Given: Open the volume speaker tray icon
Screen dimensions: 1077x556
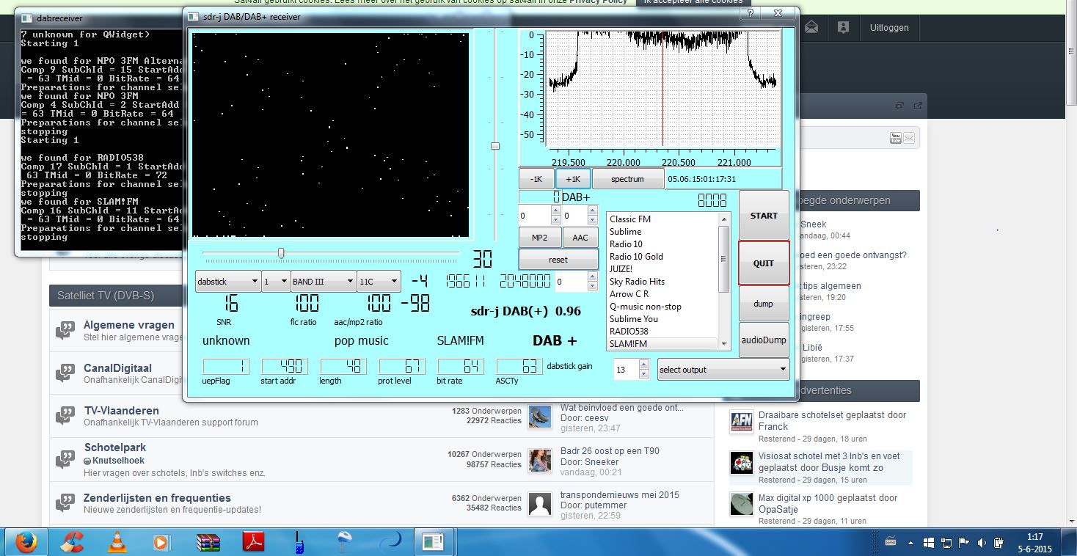Looking at the screenshot, I should coord(980,542).
